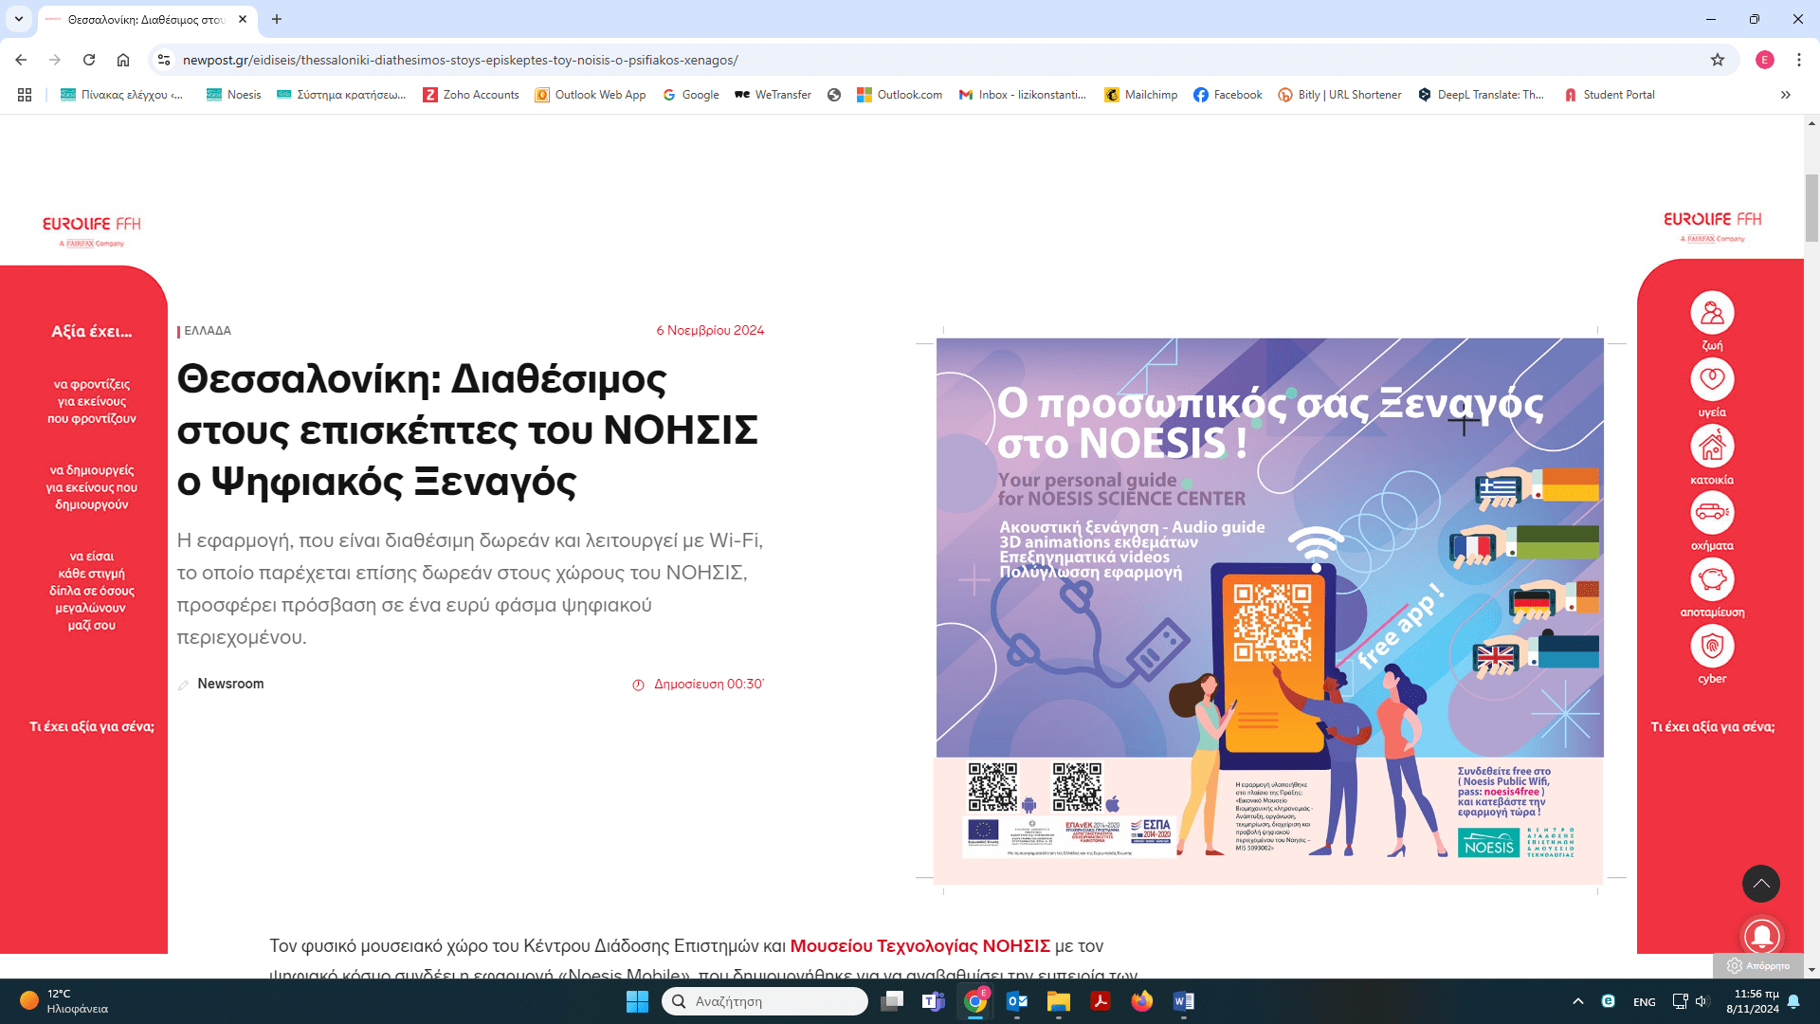Click the υγεία heart icon
This screenshot has height=1024, width=1820.
(x=1712, y=379)
